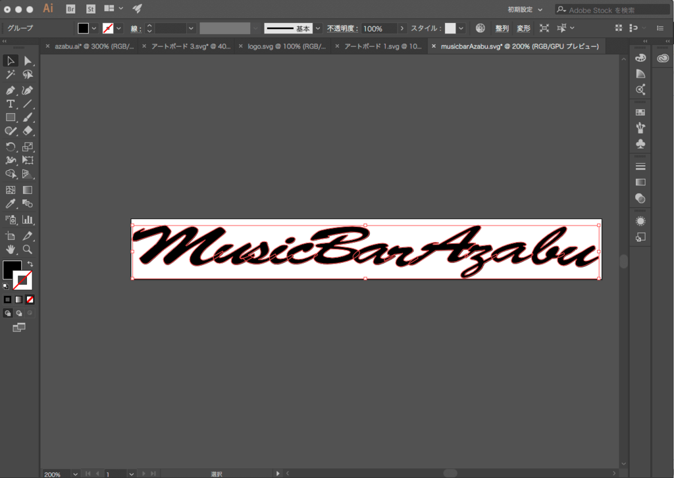This screenshot has width=674, height=478.
Task: Switch to logo.svg document tab
Action: click(x=287, y=47)
